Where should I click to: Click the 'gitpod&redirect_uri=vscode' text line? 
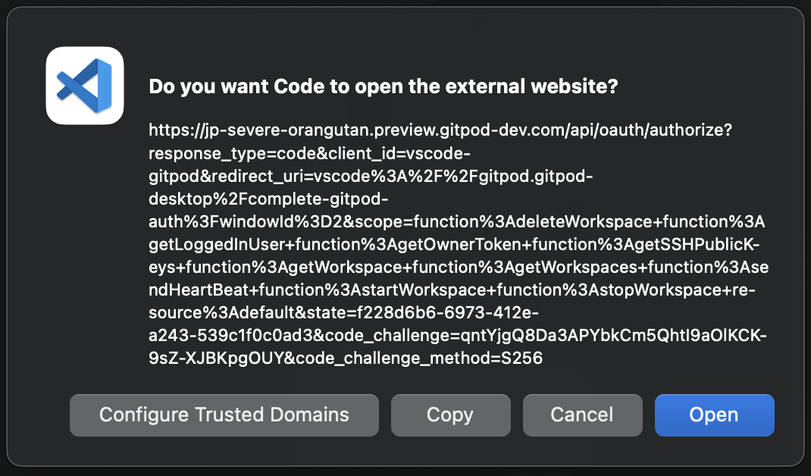[x=371, y=176]
